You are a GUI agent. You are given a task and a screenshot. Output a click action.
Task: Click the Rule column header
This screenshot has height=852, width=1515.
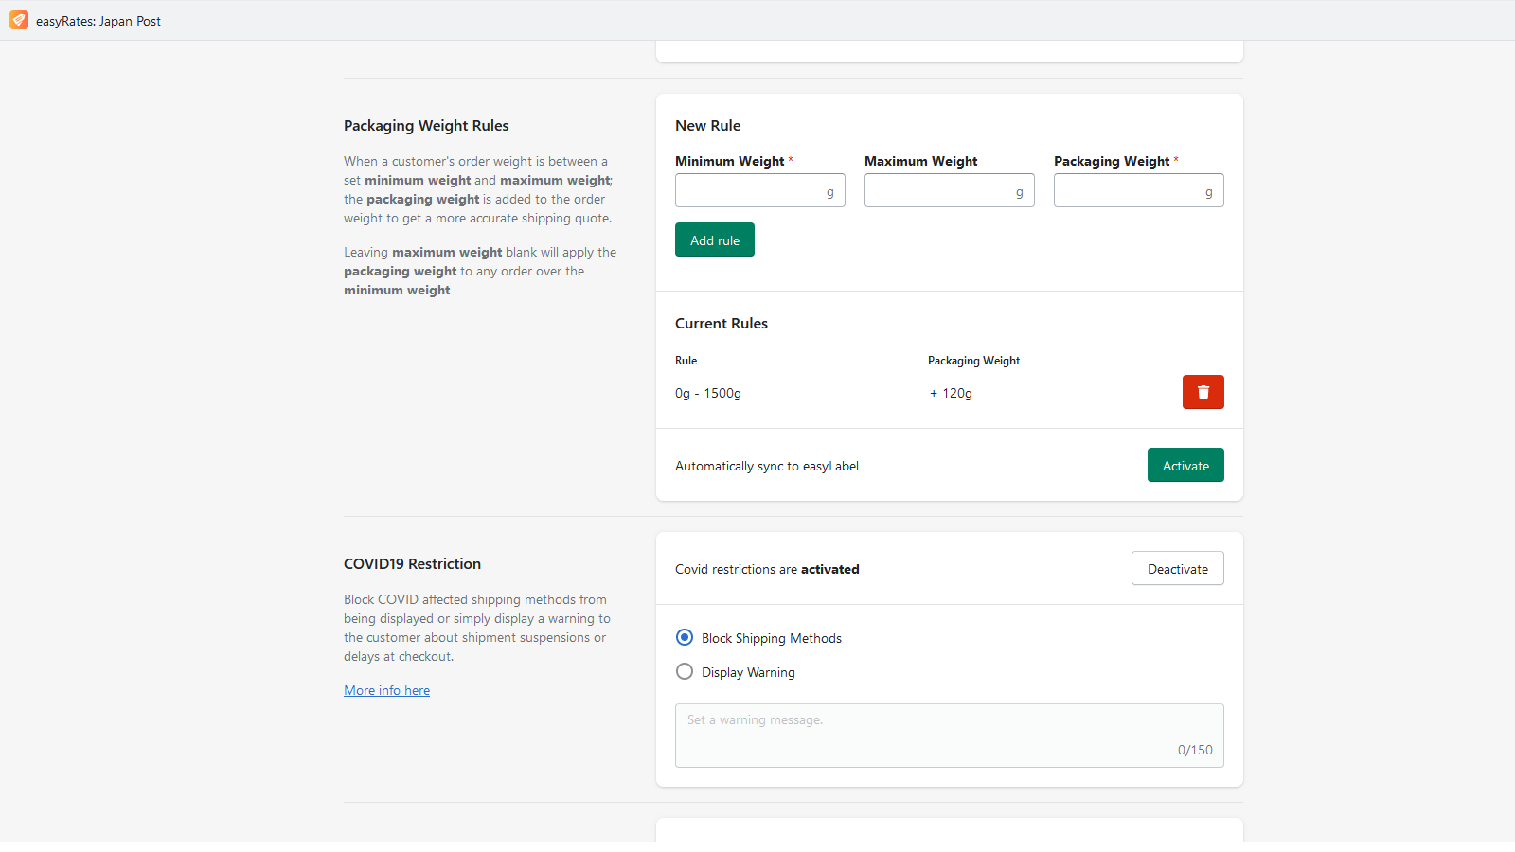tap(686, 361)
